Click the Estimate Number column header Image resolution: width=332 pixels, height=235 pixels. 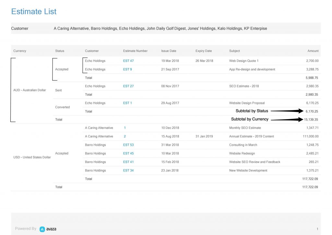(135, 51)
